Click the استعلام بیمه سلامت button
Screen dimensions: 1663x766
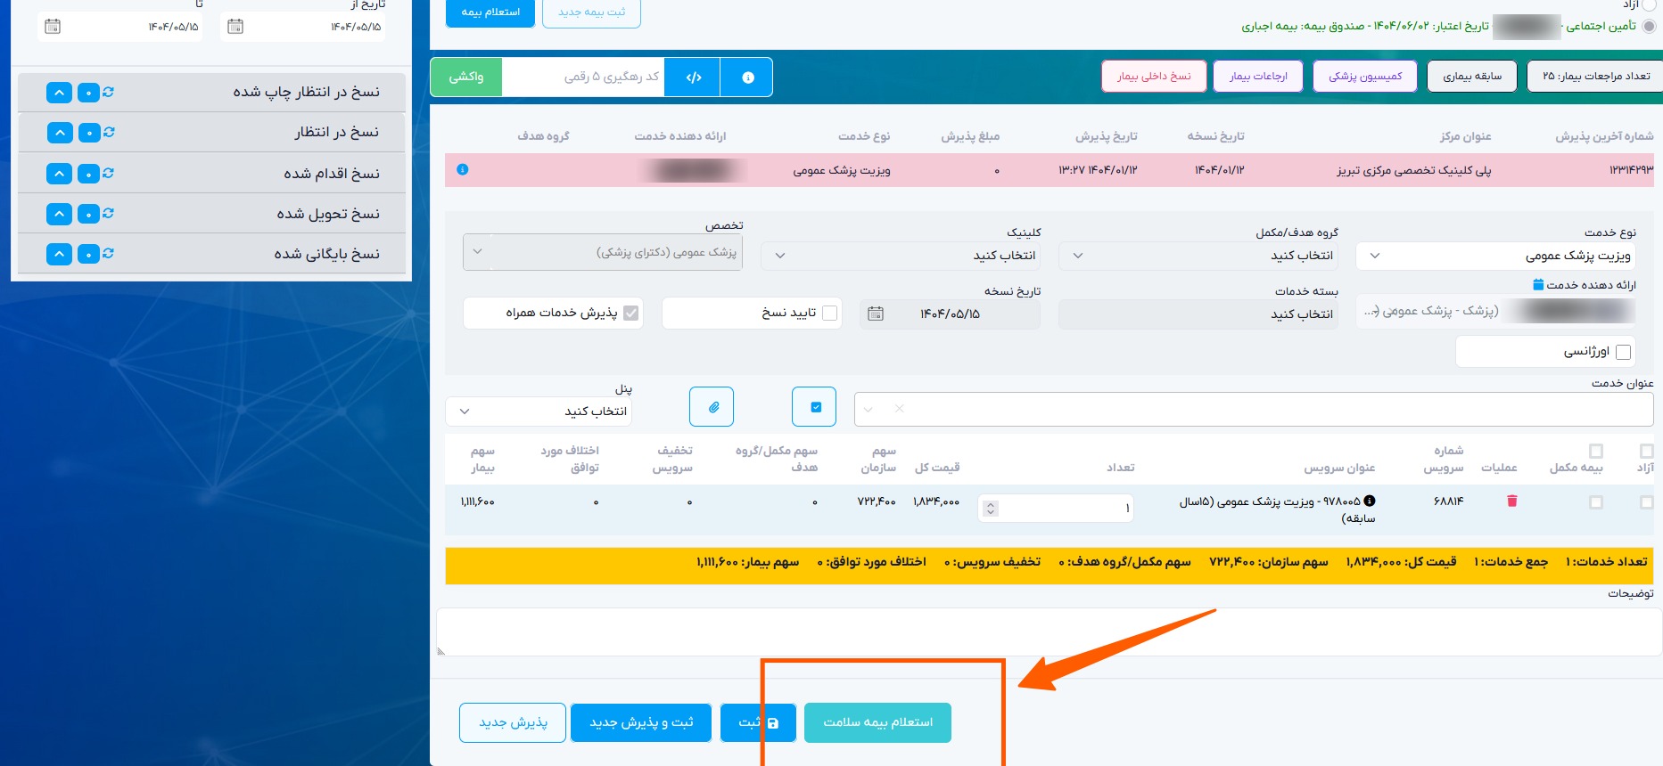tap(877, 722)
